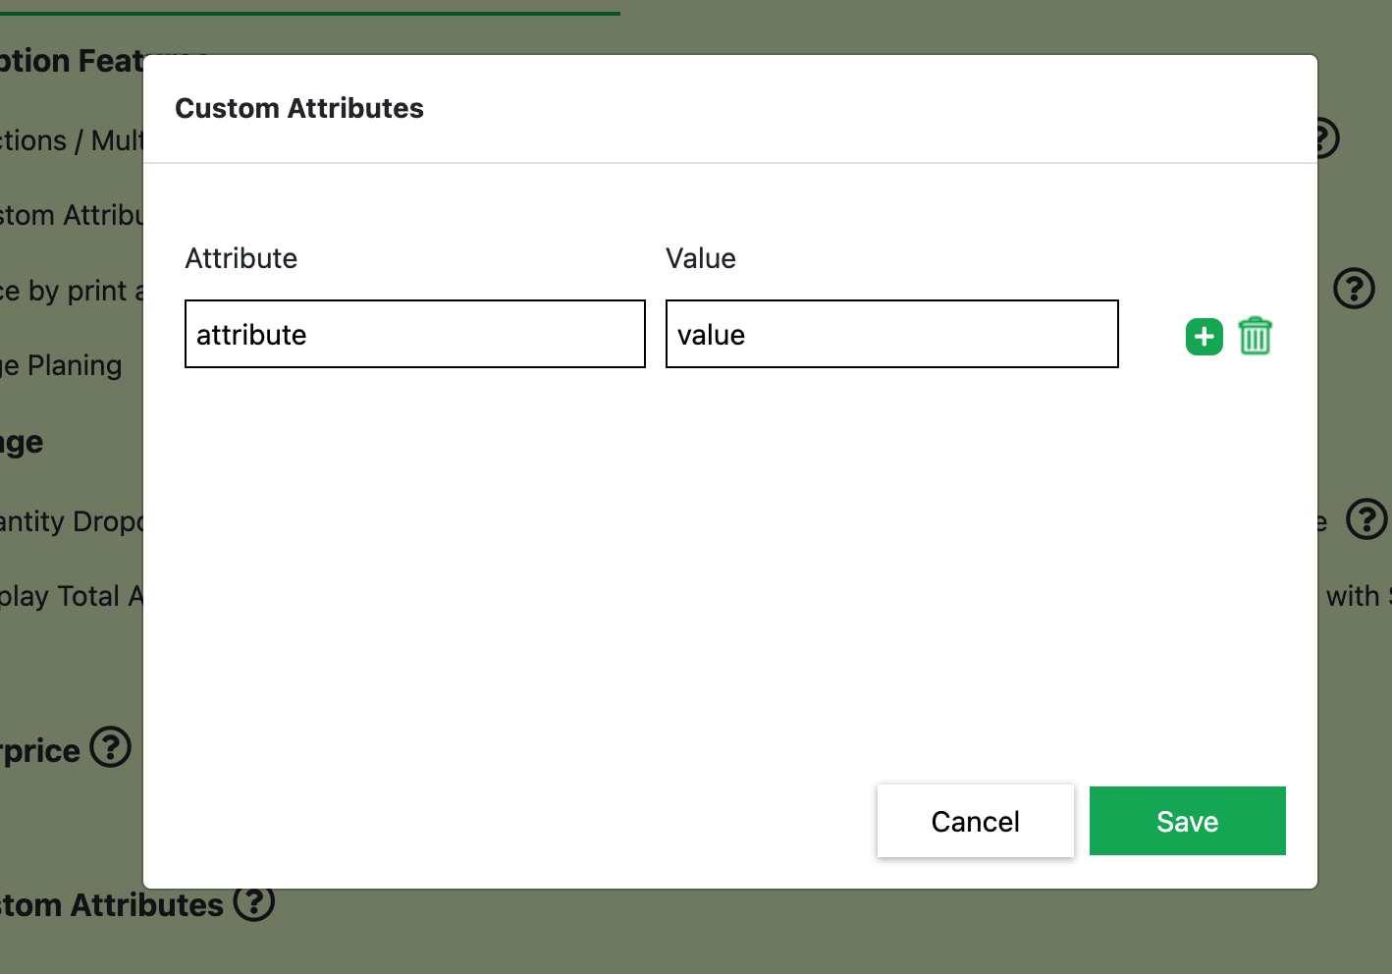Click help icon on the print price row

(x=1354, y=289)
